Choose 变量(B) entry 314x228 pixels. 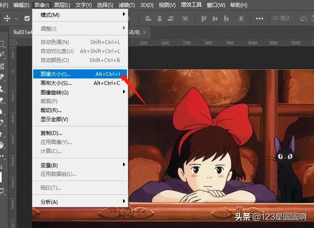[x=80, y=165]
